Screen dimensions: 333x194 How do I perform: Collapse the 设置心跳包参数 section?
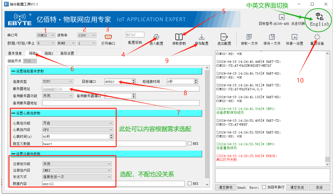click(13, 113)
